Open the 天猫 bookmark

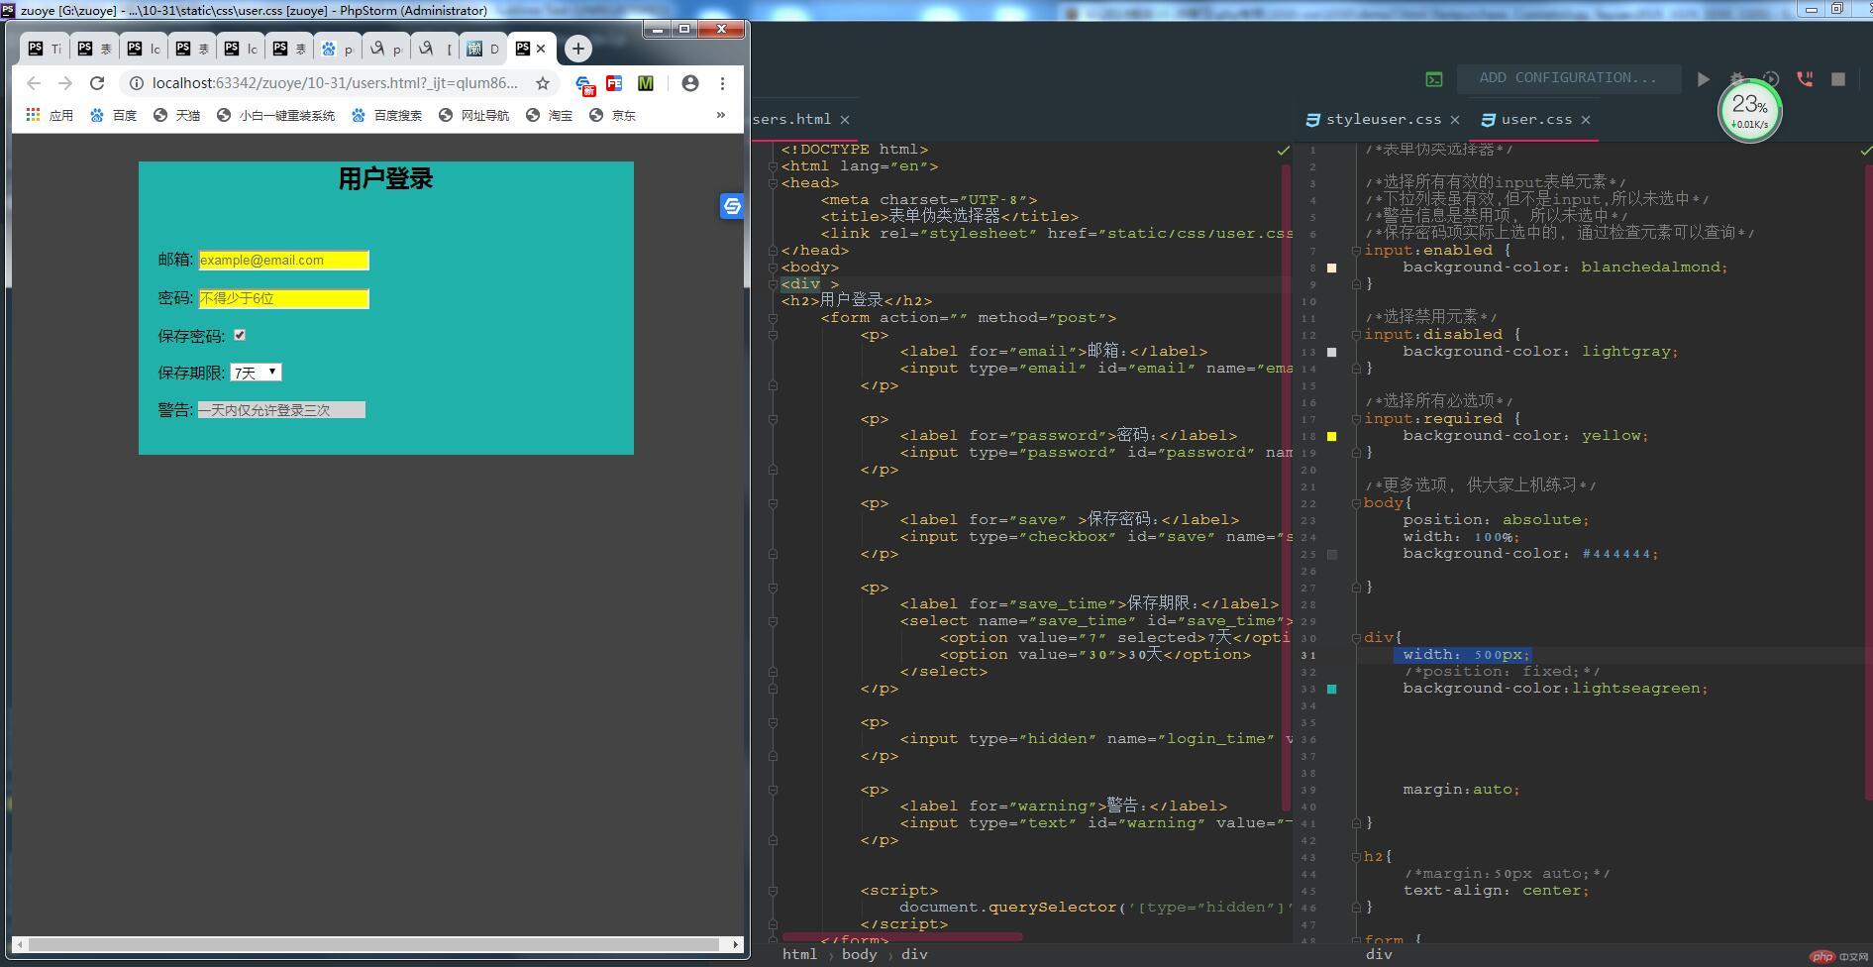coord(176,115)
